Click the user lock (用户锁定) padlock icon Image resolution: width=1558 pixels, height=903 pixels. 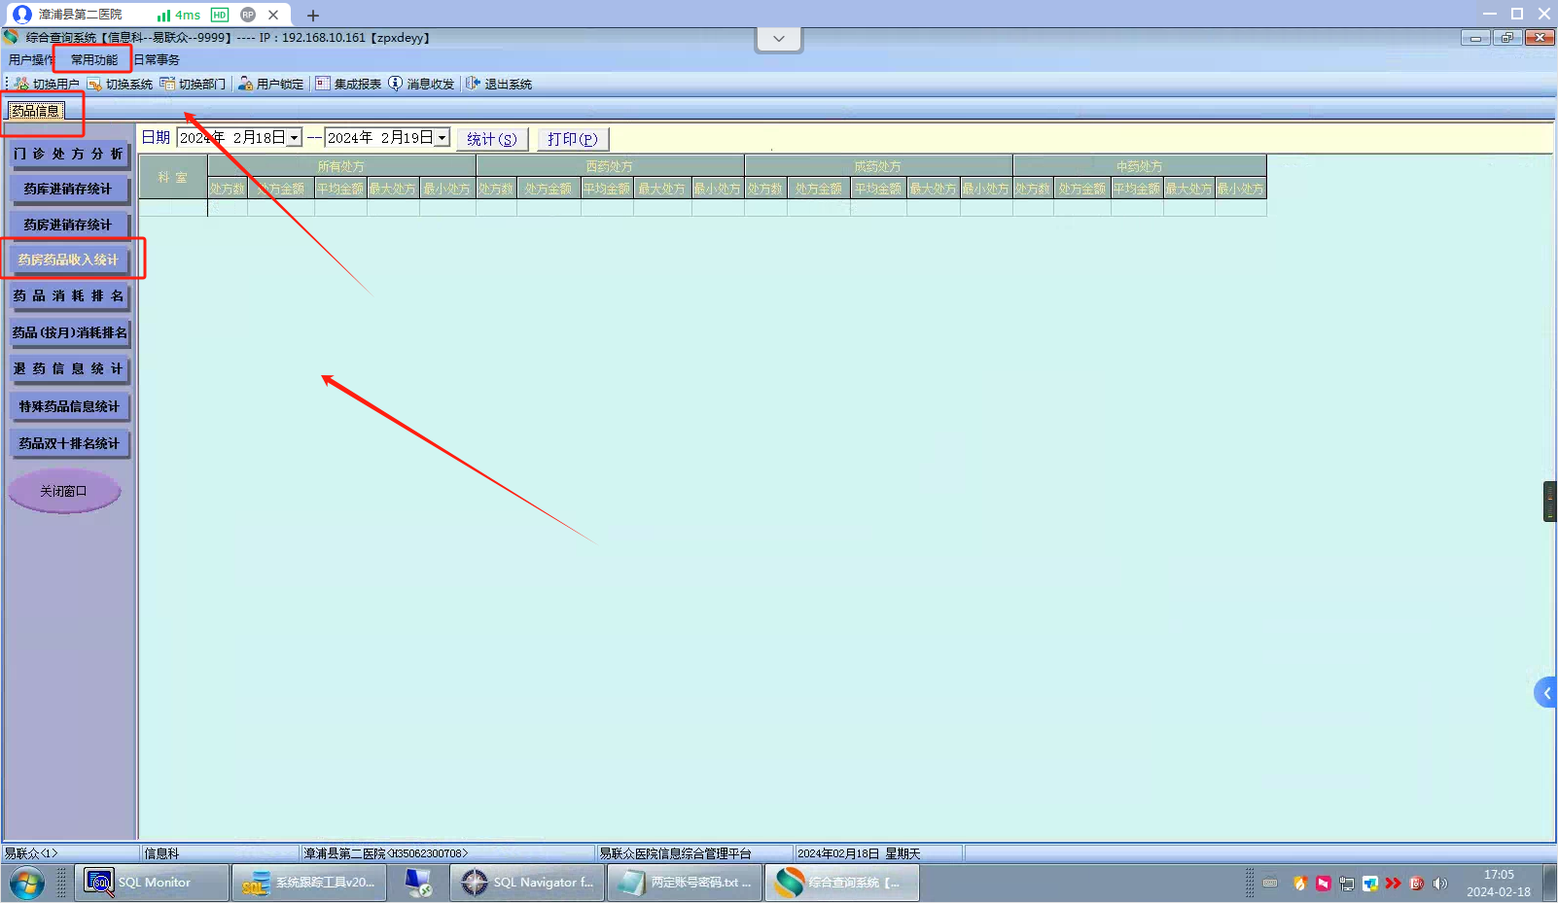tap(245, 84)
